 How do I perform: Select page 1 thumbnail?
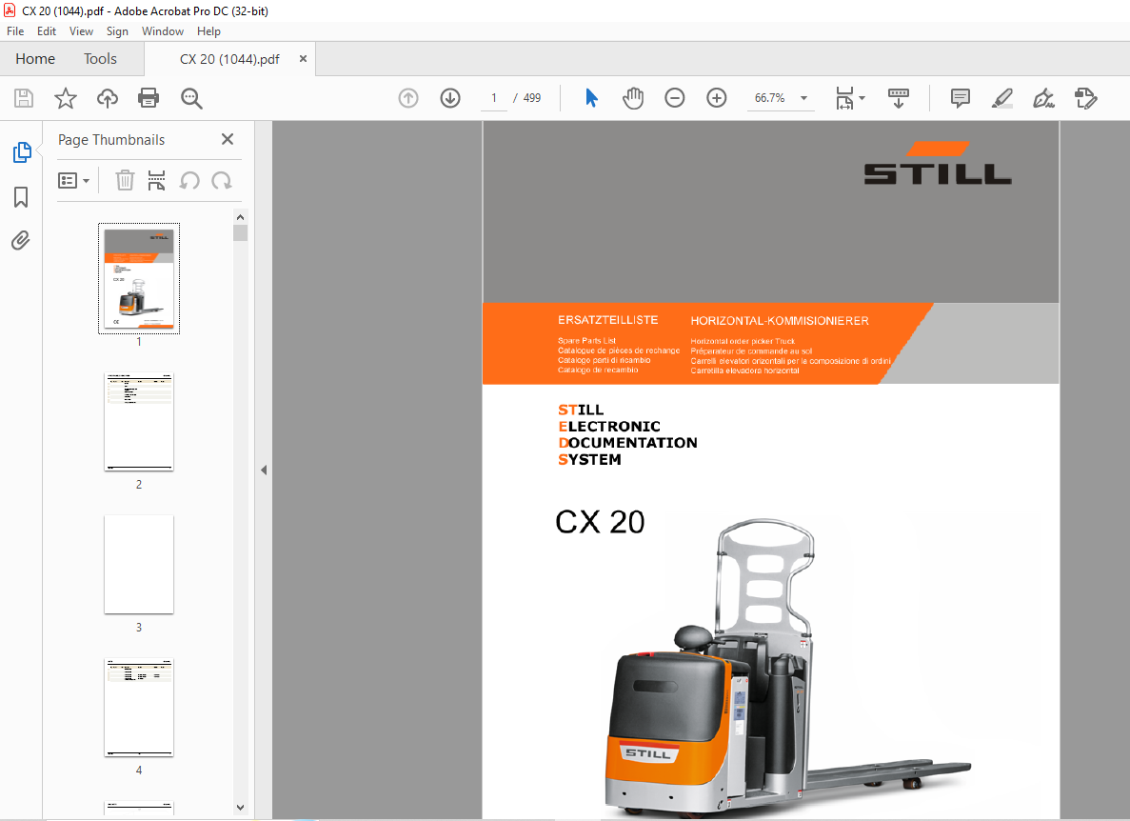(139, 278)
